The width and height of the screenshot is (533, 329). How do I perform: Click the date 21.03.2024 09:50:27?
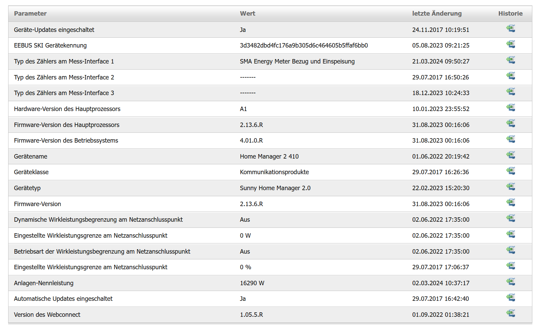click(x=441, y=61)
